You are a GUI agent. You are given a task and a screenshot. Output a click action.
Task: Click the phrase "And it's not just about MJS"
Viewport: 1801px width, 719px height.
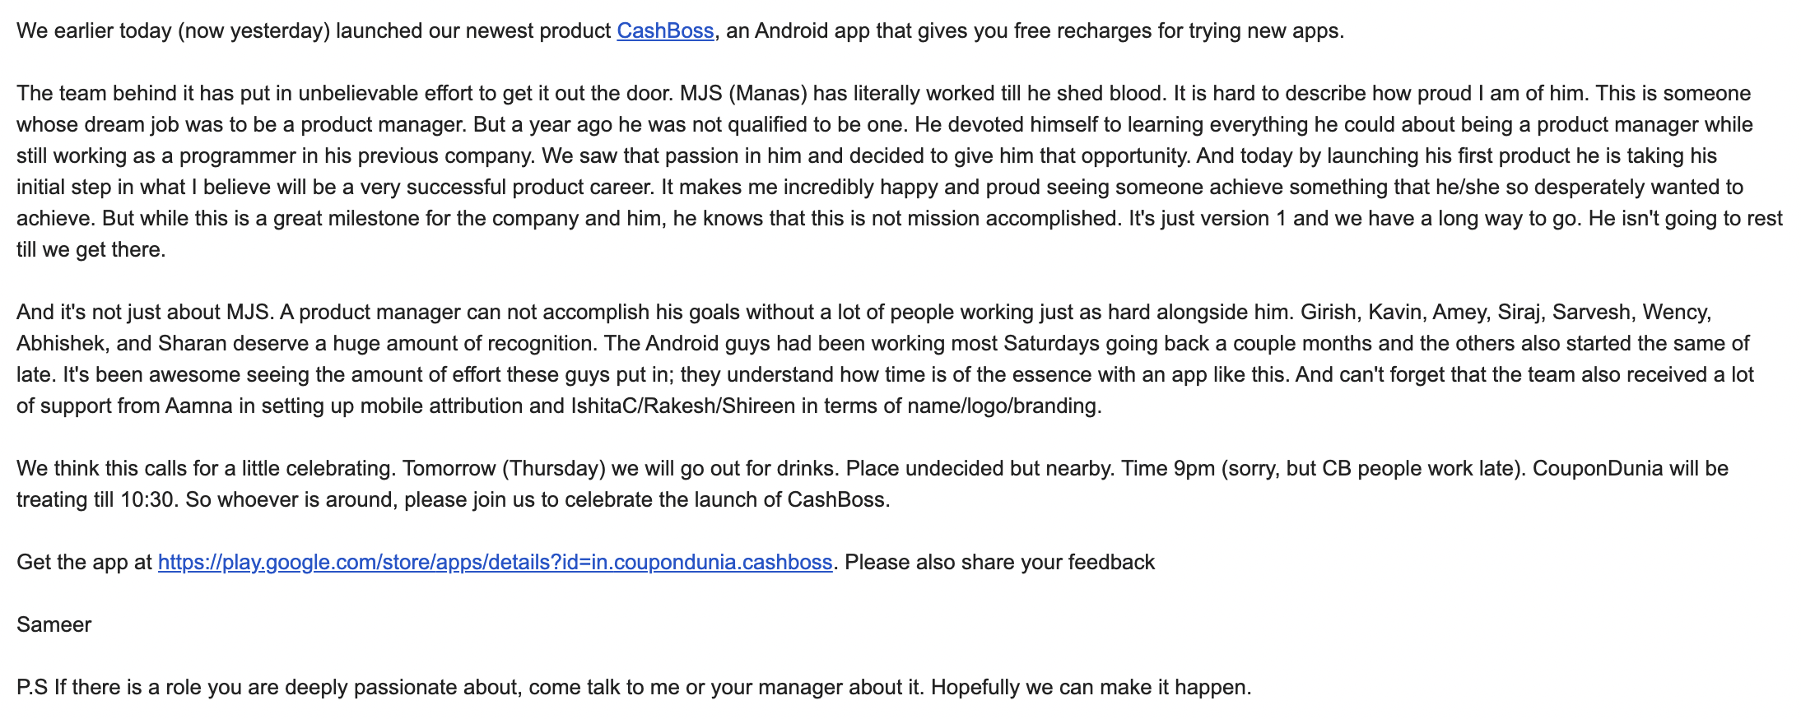point(143,313)
